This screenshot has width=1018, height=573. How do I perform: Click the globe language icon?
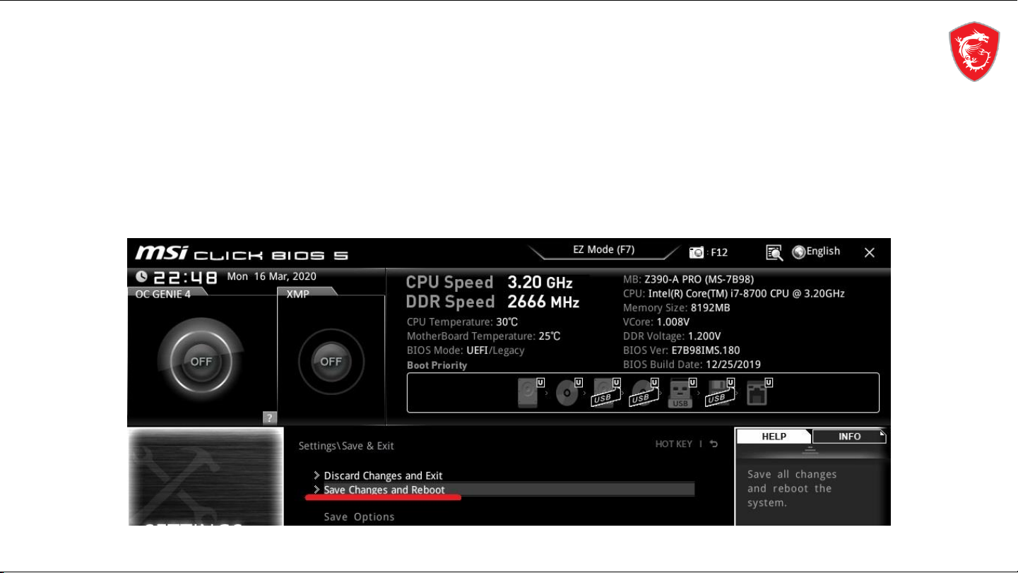[799, 252]
